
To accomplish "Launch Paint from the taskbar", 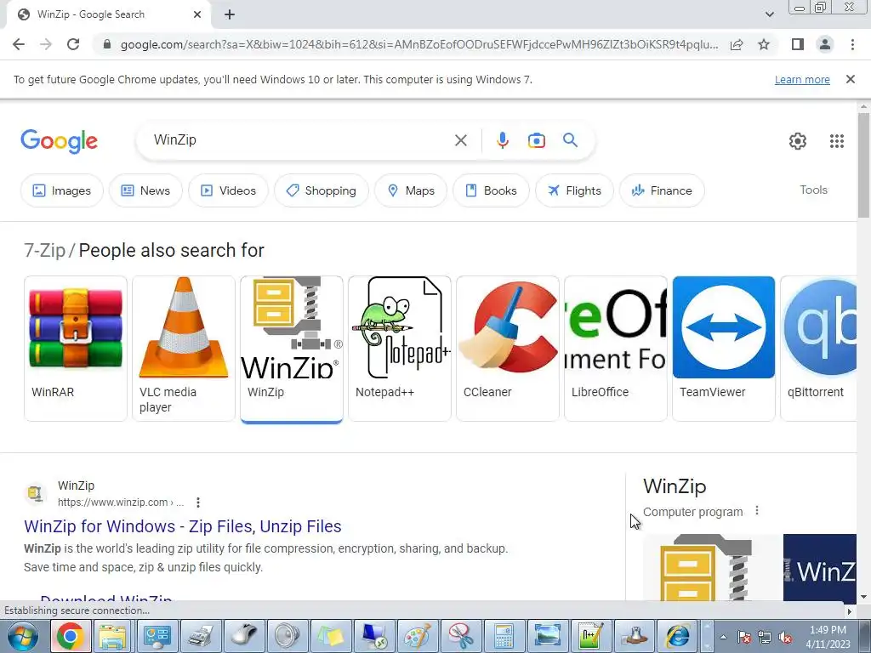I will click(x=417, y=636).
